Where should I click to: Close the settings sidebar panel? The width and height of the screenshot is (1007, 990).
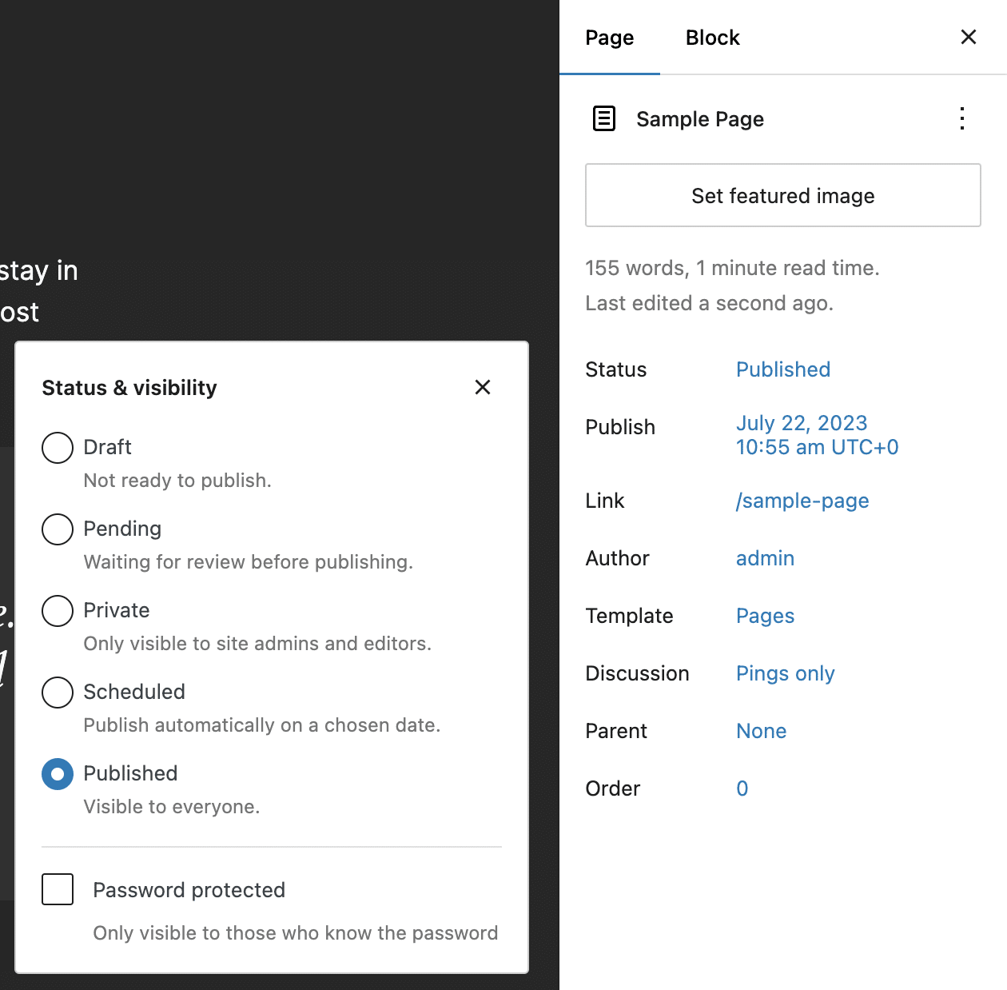pyautogui.click(x=968, y=37)
